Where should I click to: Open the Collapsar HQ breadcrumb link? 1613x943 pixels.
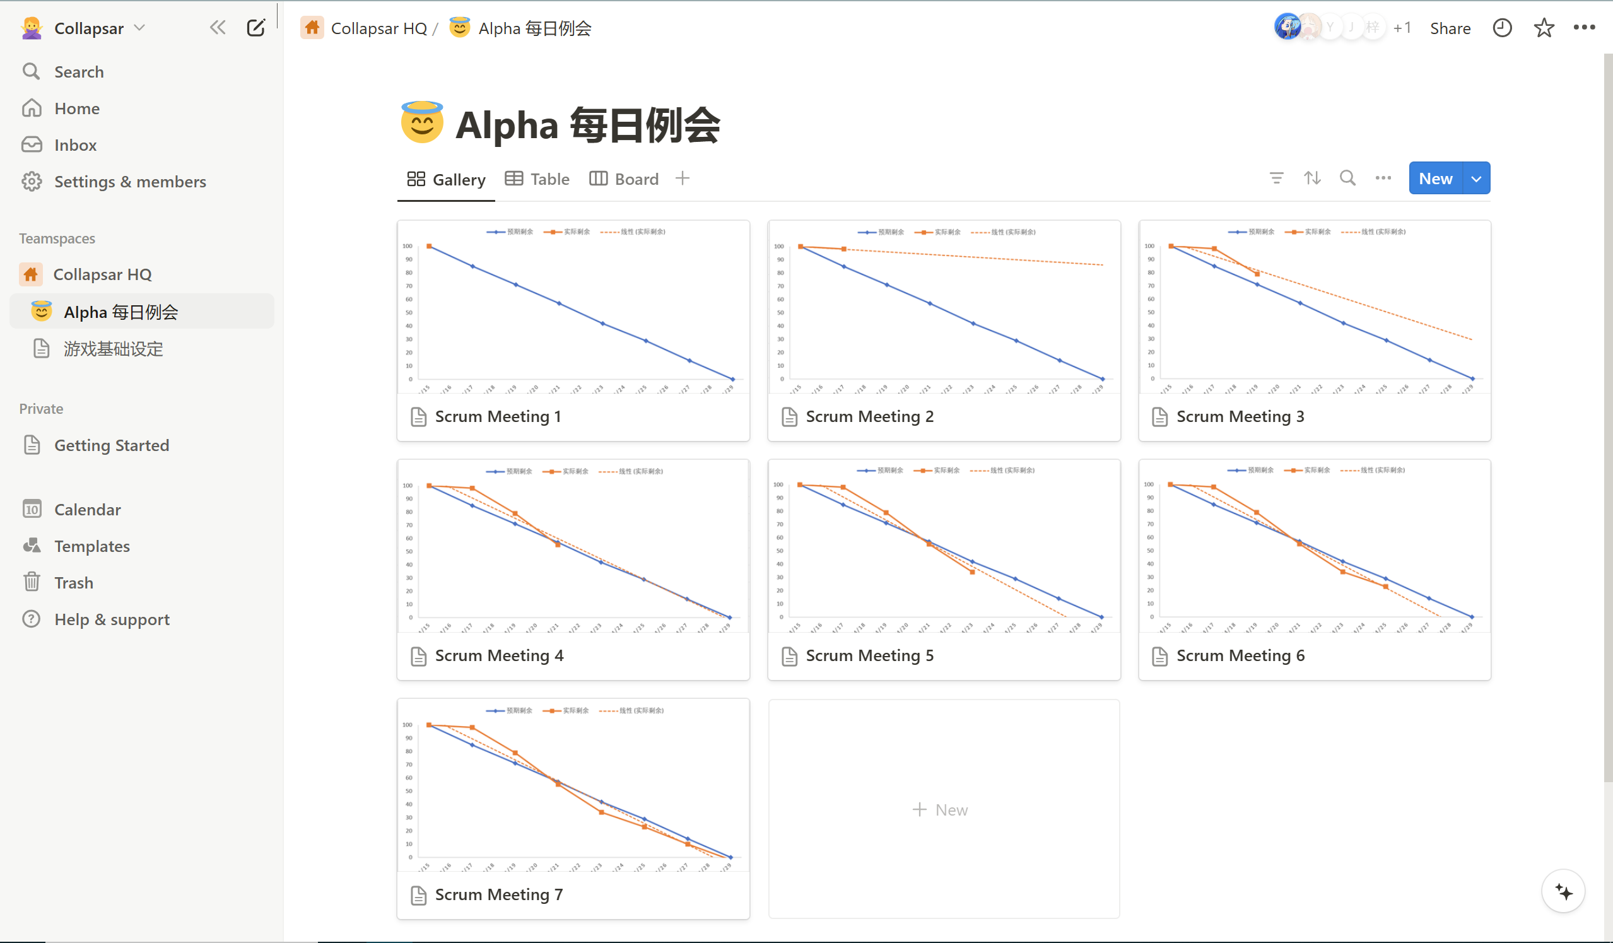coord(380,28)
